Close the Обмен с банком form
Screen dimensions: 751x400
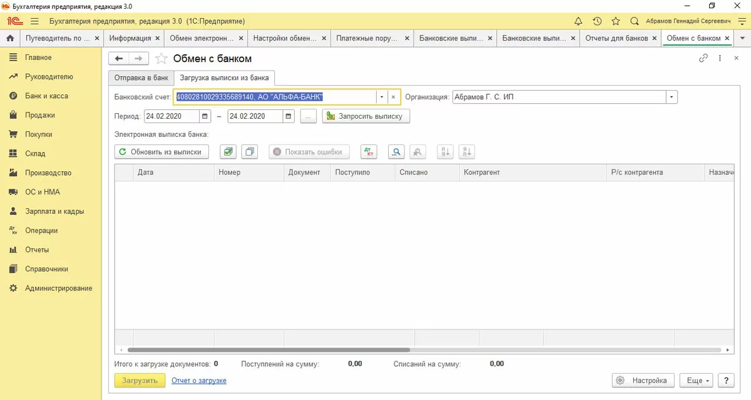(736, 58)
